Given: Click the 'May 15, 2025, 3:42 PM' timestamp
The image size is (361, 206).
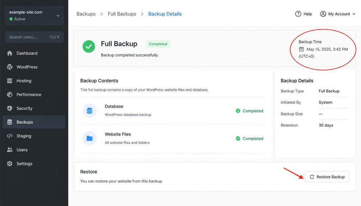Looking at the screenshot, I should point(327,49).
